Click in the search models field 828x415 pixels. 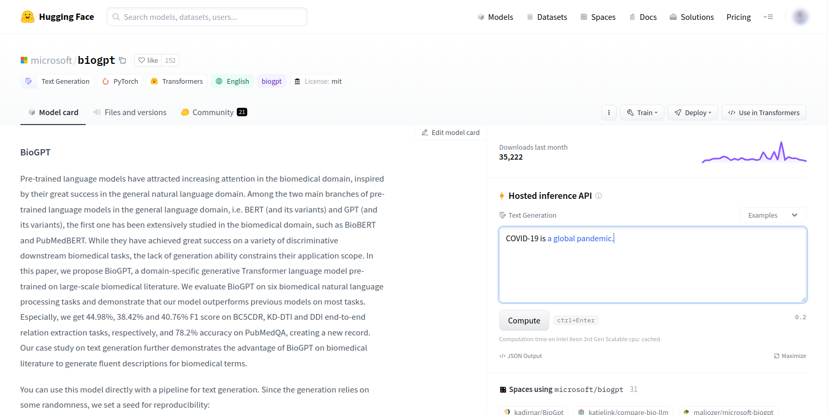point(207,17)
